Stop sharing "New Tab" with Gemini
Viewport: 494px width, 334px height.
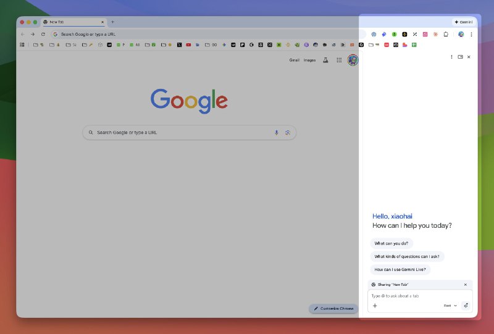tap(466, 285)
